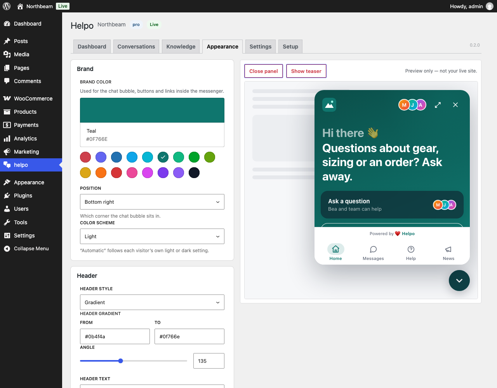Open Users via the person icon
This screenshot has width=497, height=388.
(x=7, y=209)
